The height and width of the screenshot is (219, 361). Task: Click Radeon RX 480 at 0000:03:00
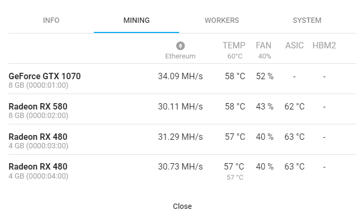[38, 137]
